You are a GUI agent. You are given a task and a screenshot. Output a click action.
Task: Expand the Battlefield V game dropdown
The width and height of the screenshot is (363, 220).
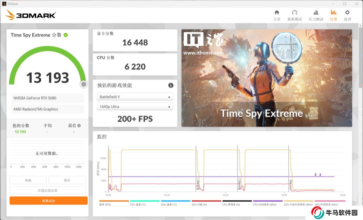(x=135, y=97)
